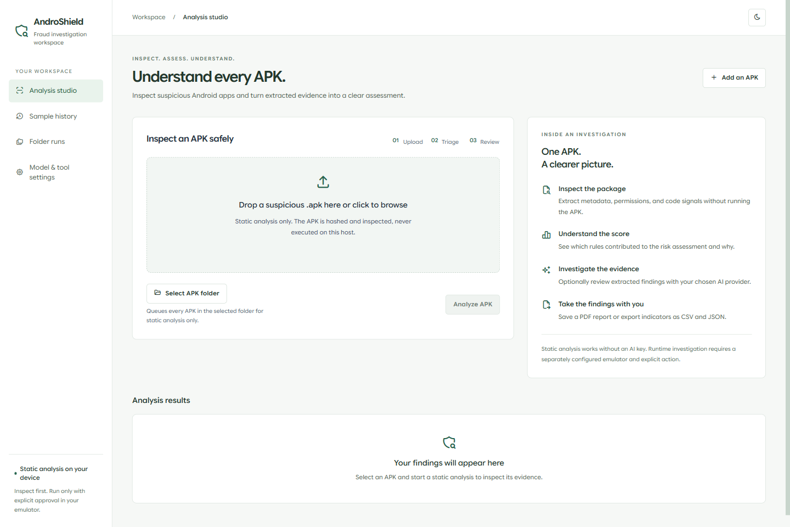Click the 'INSIDE AN INVESTIGATION' label
The width and height of the screenshot is (790, 527).
click(584, 134)
